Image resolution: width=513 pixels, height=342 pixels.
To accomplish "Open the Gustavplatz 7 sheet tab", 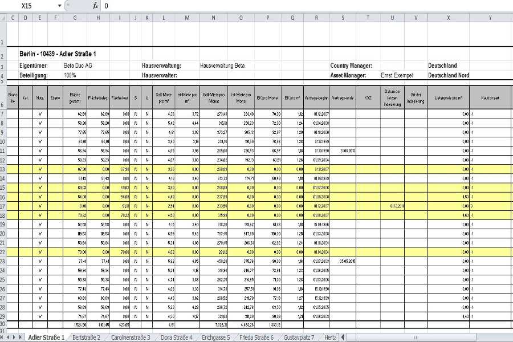I will coord(299,337).
